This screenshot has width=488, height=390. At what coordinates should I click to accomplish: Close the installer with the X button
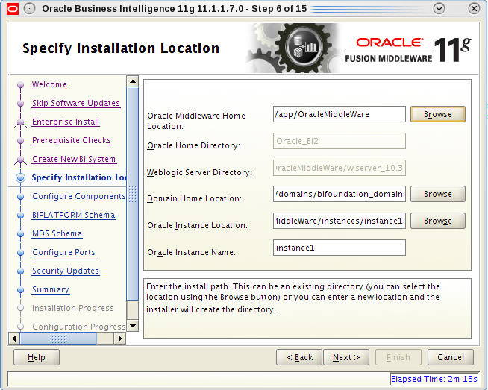click(x=474, y=9)
